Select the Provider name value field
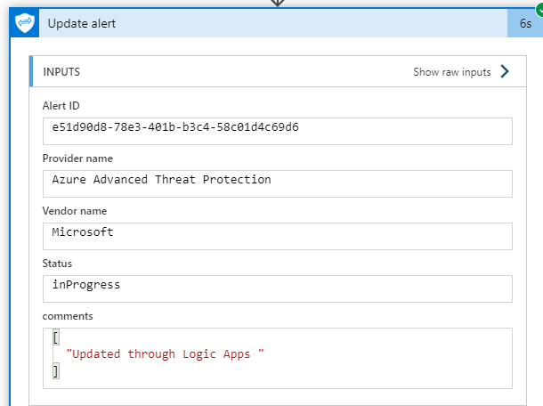 (x=277, y=183)
